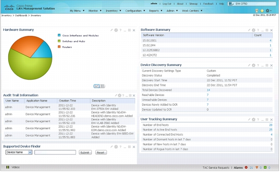The image size is (280, 172).
Task: Open help for Device Discovery Summary
Action: pos(258,65)
